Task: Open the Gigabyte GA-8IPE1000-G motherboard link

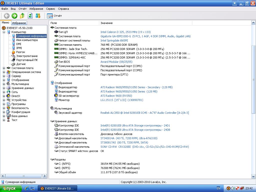Action: point(145,36)
